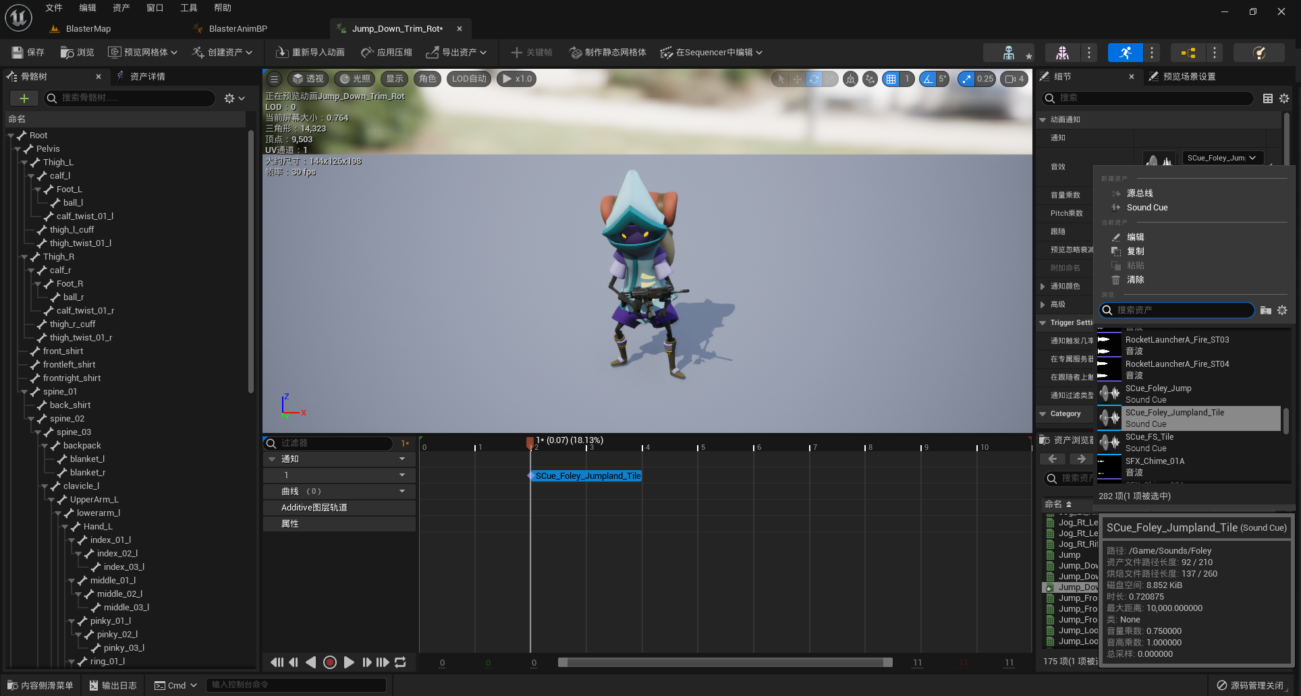Viewport: 1301px width, 696px height.
Task: Open surface snapping options icon
Action: 870,79
